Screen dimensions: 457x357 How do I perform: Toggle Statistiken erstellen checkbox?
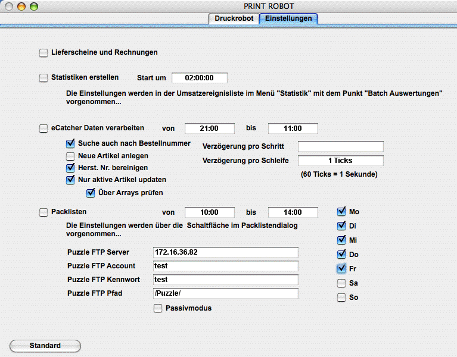point(43,77)
